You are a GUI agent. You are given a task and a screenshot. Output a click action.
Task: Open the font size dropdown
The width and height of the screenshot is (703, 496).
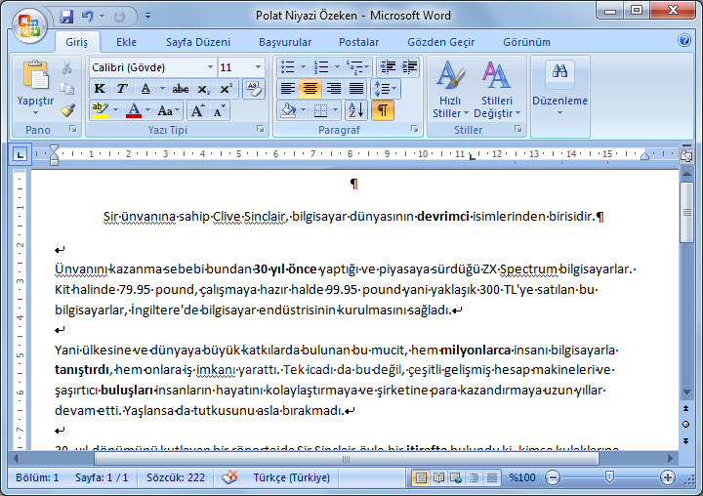point(258,67)
